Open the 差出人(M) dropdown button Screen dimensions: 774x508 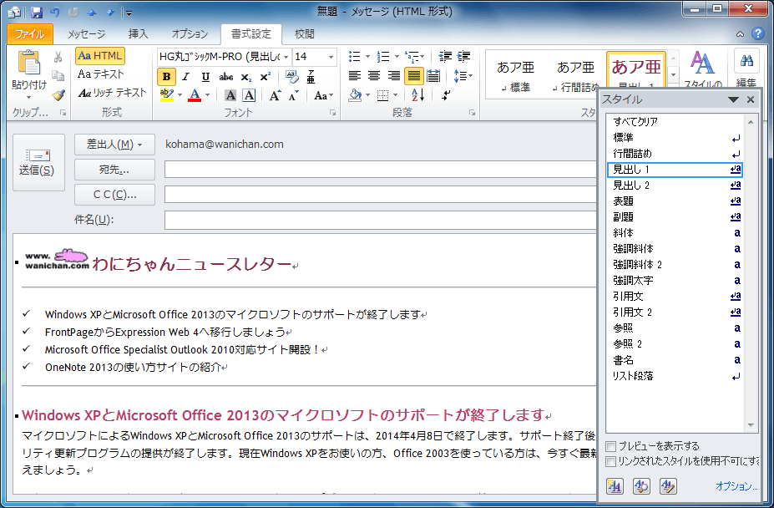tap(114, 145)
